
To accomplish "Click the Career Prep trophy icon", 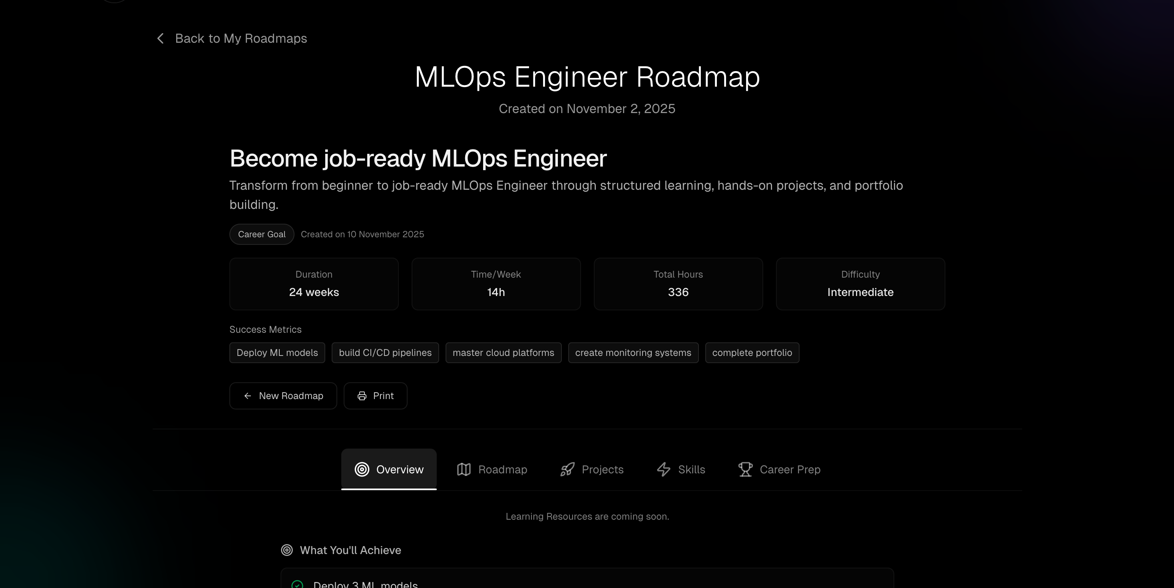I will pos(746,470).
